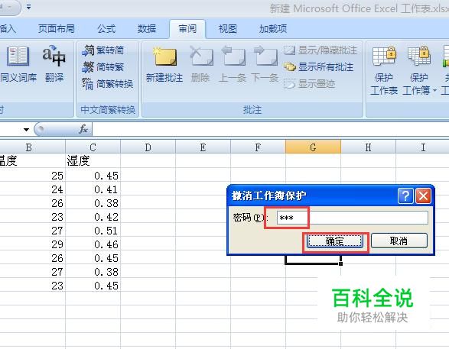The image size is (449, 349).
Task: Click the 湿度 header cell
Action: tap(93, 160)
